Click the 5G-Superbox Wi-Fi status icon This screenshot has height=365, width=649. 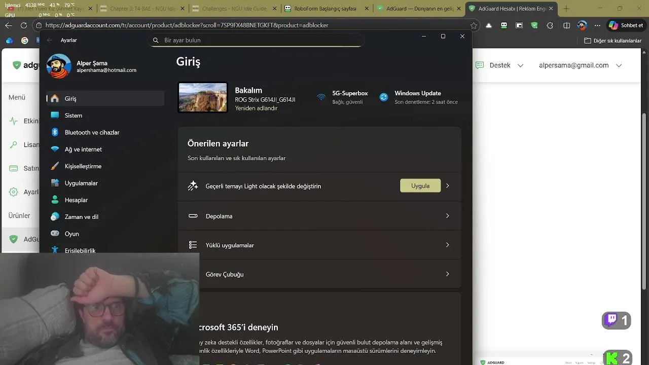click(x=321, y=97)
